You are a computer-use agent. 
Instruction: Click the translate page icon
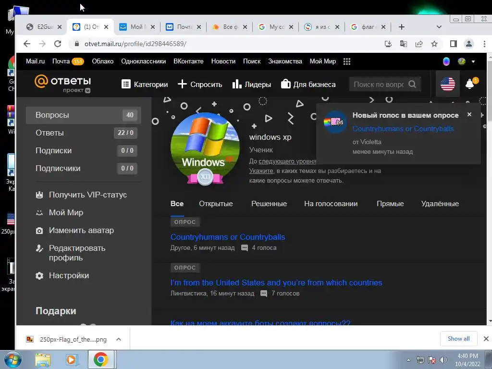pyautogui.click(x=404, y=44)
